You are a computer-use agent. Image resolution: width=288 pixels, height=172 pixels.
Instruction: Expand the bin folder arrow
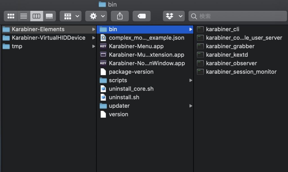pyautogui.click(x=191, y=29)
